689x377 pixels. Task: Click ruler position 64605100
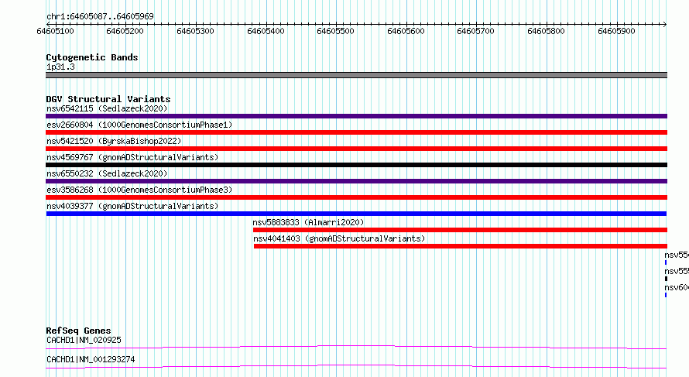point(56,31)
